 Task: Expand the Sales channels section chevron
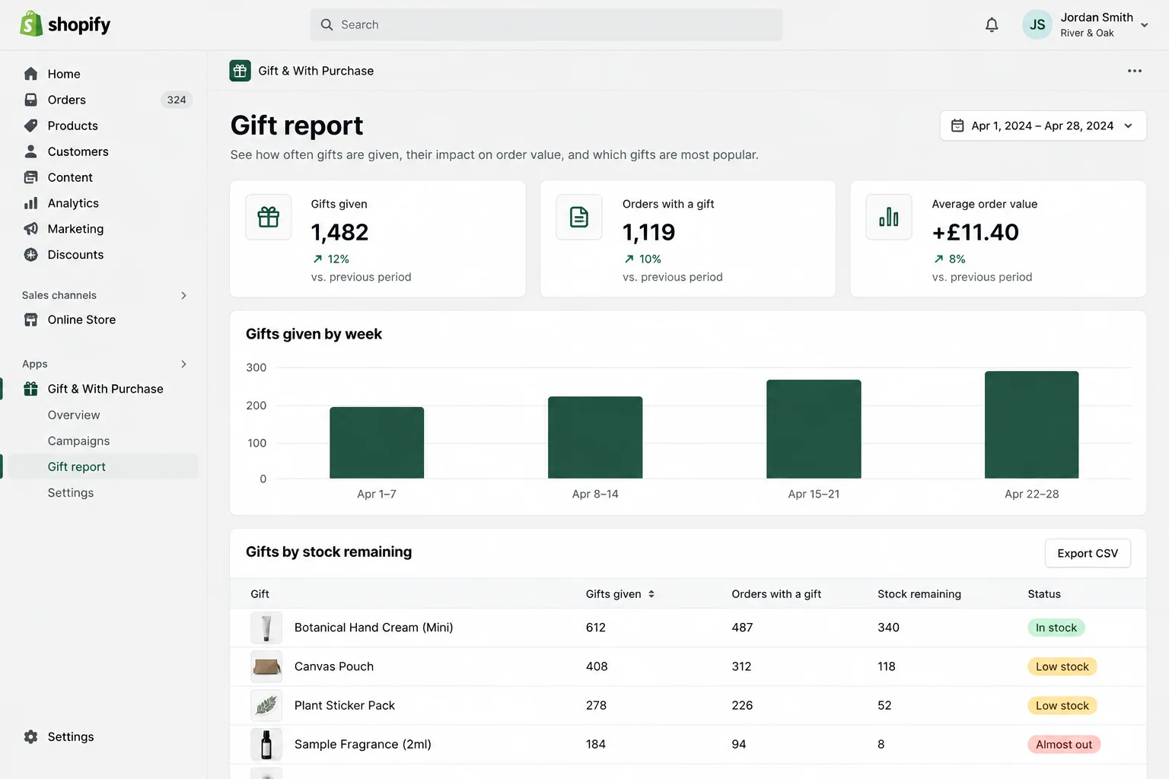(x=183, y=295)
